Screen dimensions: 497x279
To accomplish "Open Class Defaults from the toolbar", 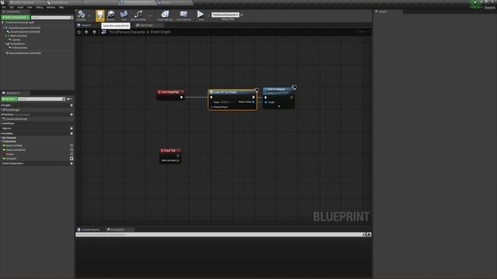I will click(x=183, y=15).
